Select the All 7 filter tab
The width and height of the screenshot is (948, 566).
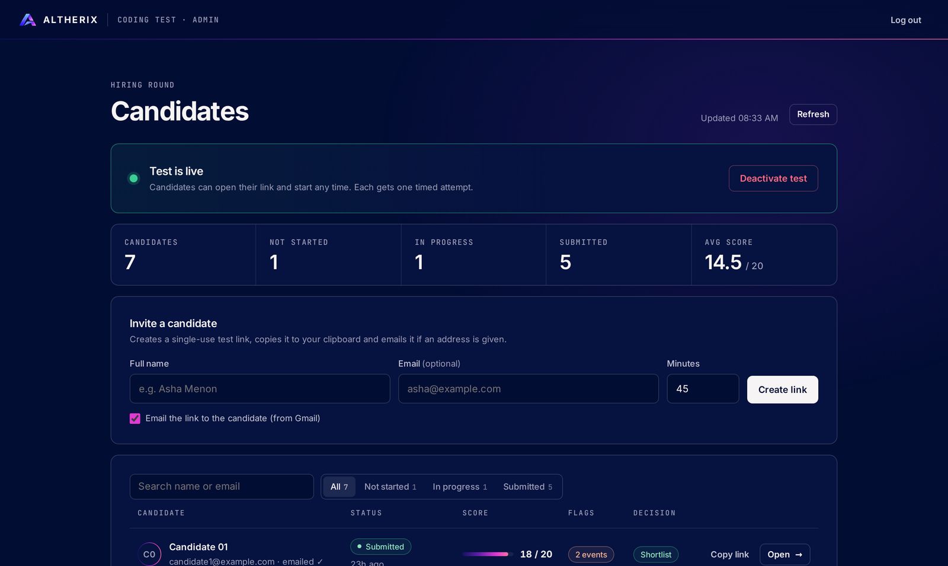(x=339, y=487)
